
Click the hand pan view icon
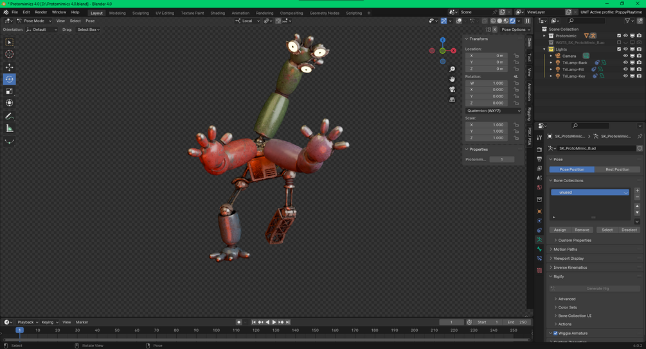452,79
